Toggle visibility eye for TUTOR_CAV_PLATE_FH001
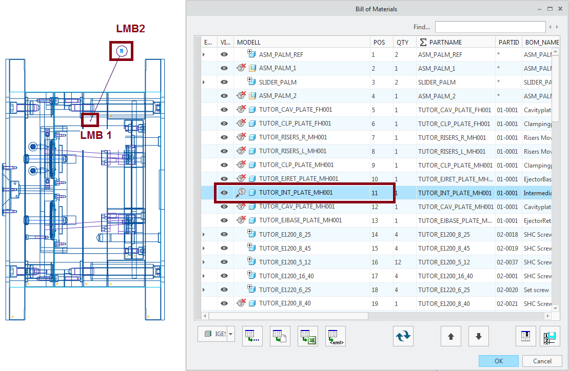Screen dimensions: 569x371 tap(224, 110)
